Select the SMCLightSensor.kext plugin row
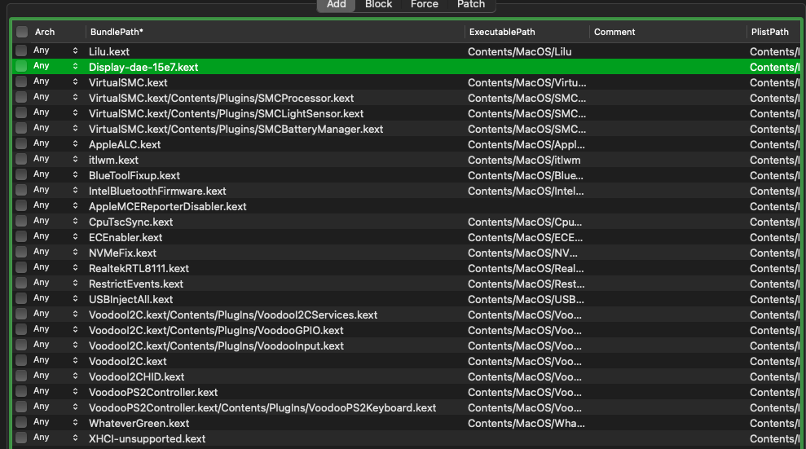 pos(226,113)
